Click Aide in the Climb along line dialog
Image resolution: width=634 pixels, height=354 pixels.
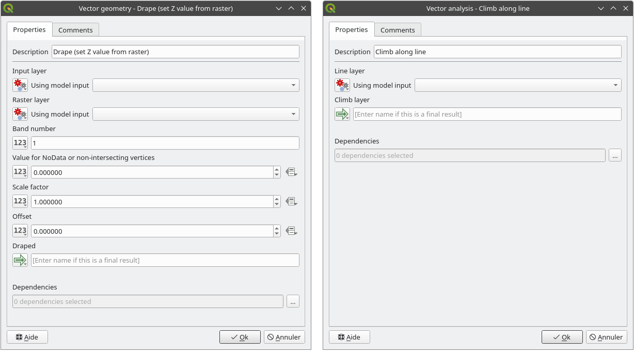[349, 337]
